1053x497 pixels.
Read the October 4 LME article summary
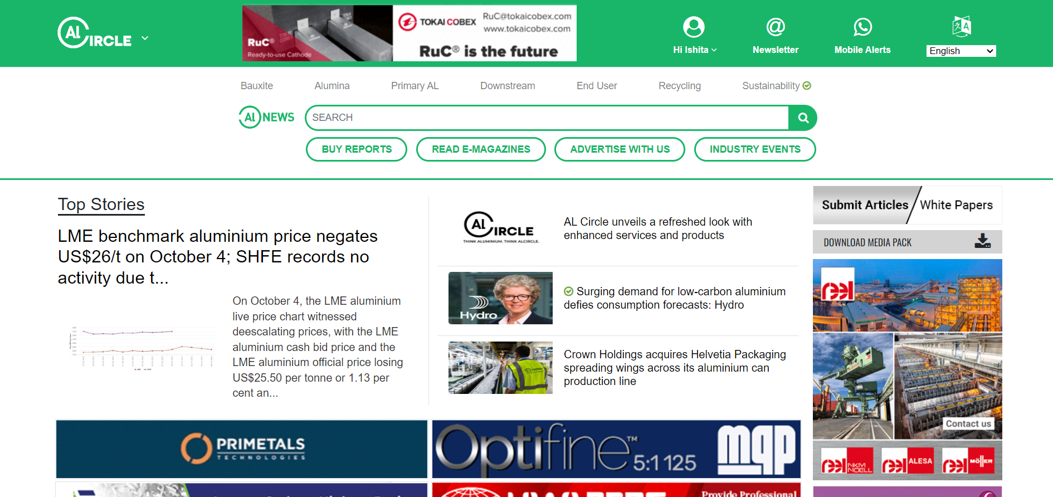click(318, 347)
